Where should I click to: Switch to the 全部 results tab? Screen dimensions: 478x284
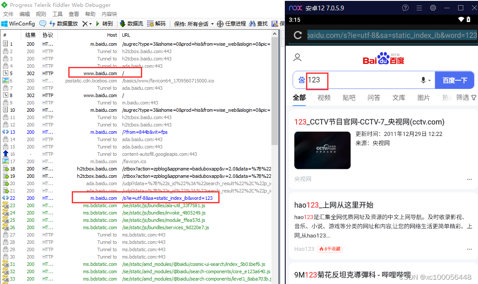[x=299, y=98]
